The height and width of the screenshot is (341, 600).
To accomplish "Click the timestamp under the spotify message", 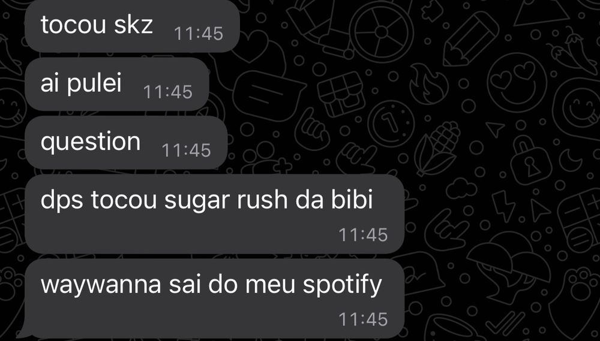I will coord(363,319).
